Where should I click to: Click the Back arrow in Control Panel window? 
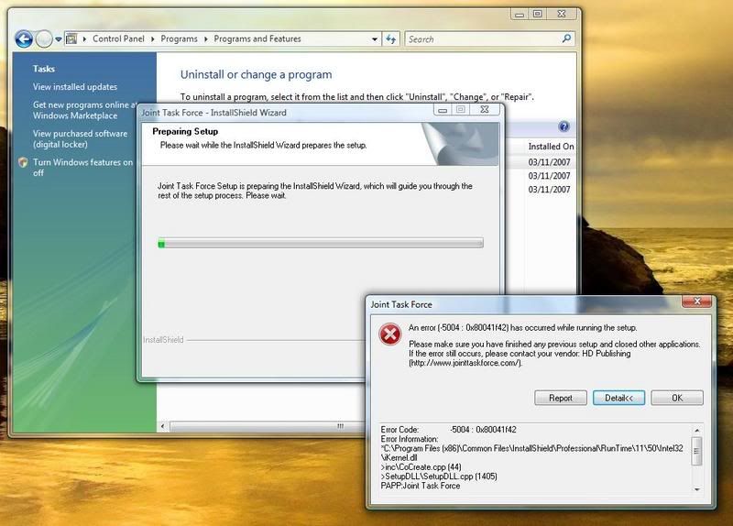click(x=24, y=38)
